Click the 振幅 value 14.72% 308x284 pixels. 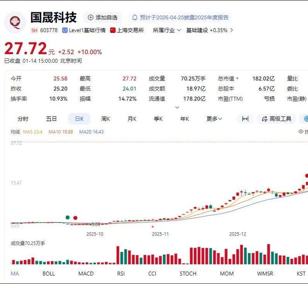pyautogui.click(x=127, y=99)
